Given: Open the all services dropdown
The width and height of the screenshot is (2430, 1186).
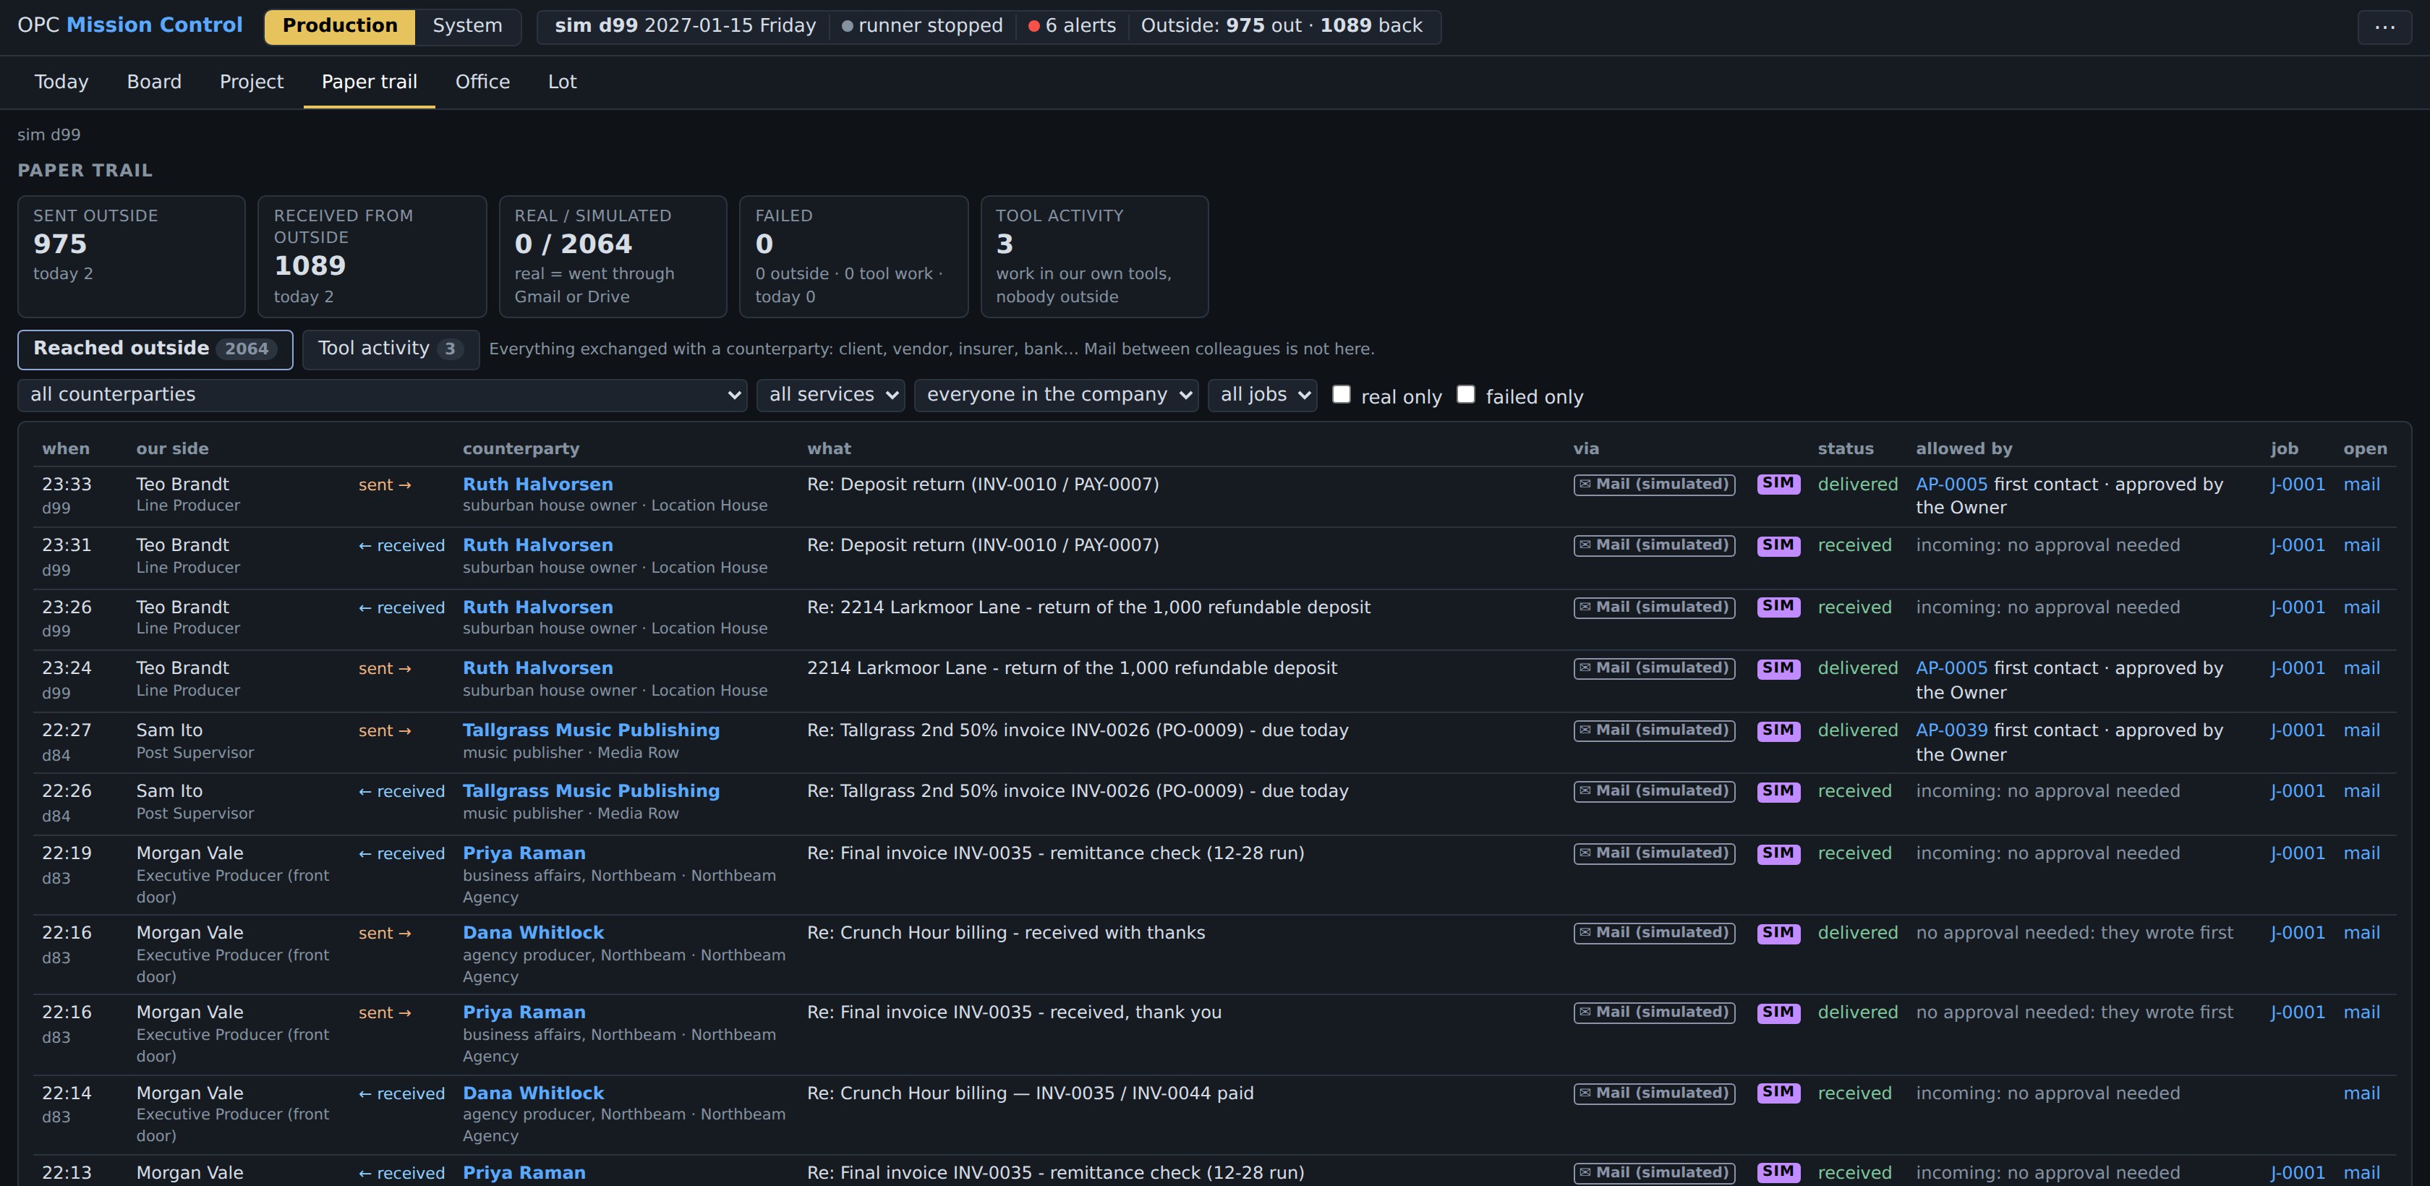Looking at the screenshot, I should click(x=830, y=396).
